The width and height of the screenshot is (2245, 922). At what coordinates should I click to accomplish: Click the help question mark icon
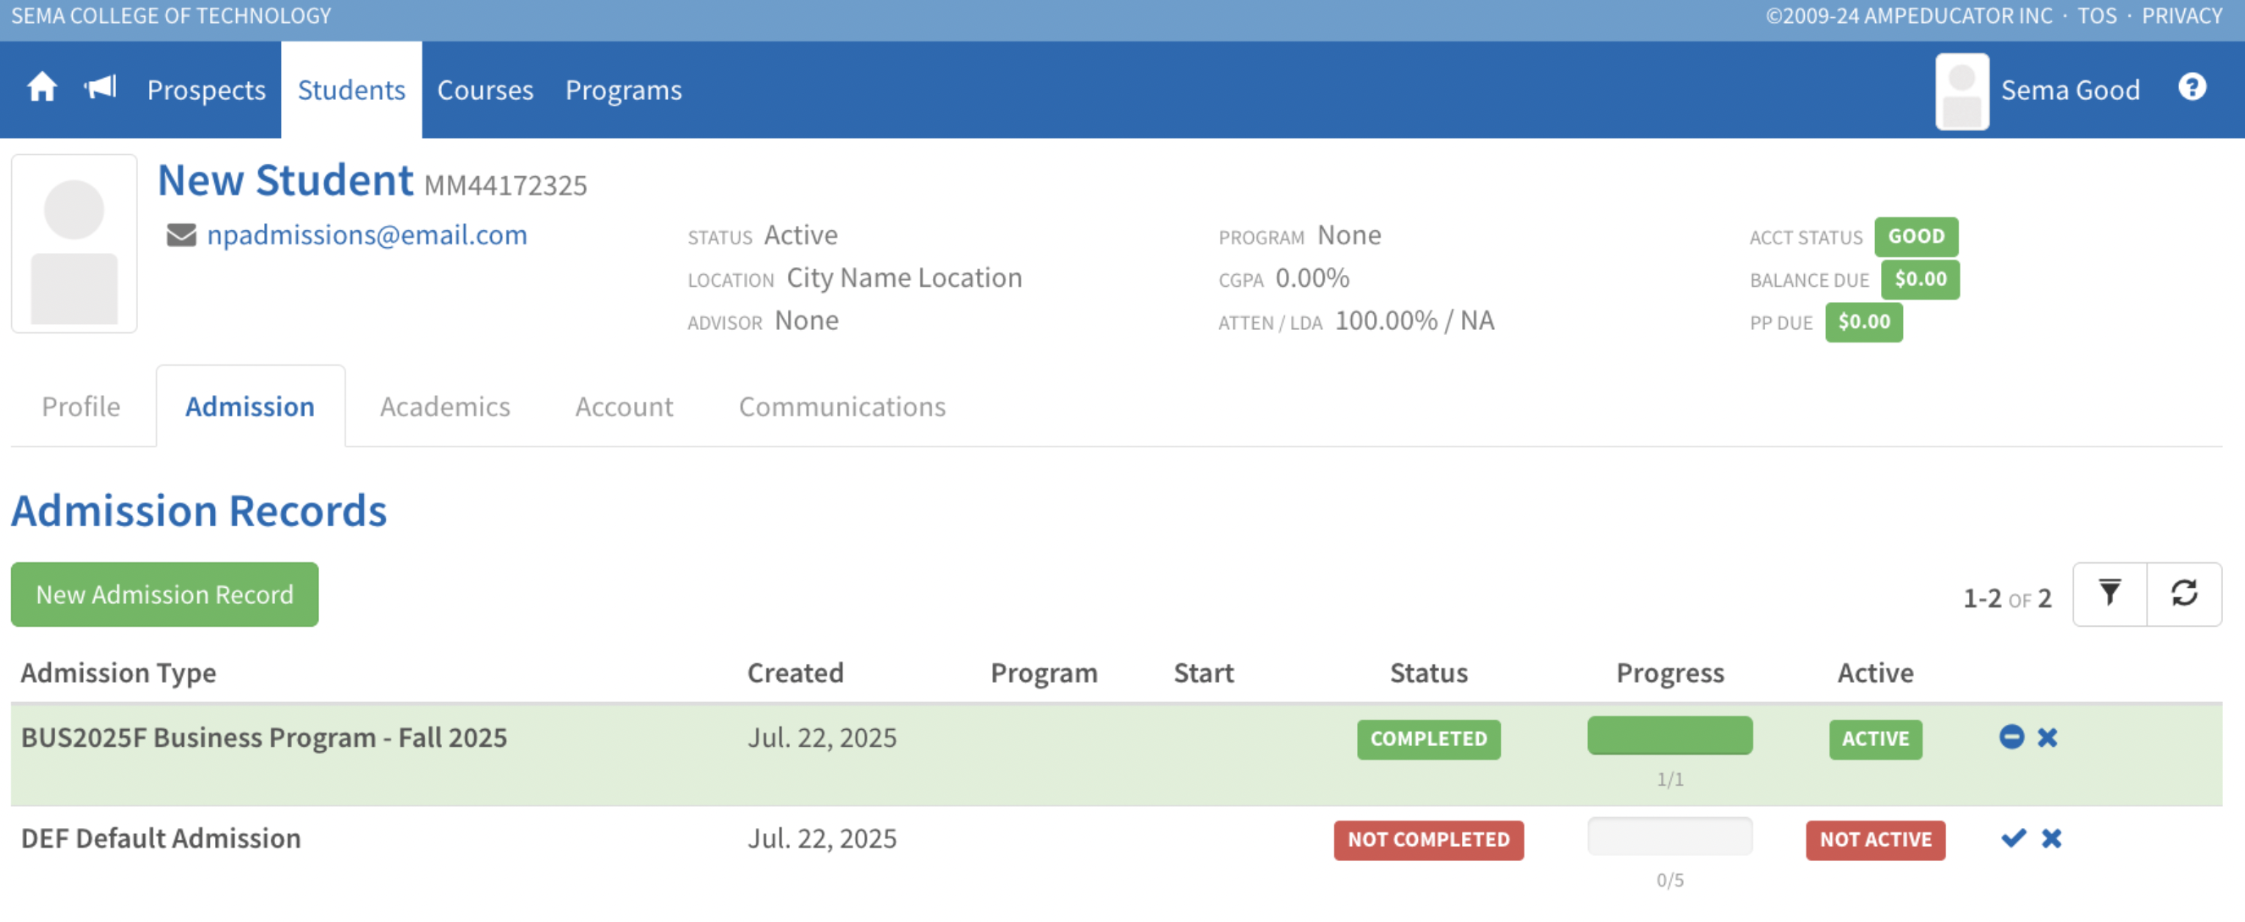click(x=2192, y=88)
